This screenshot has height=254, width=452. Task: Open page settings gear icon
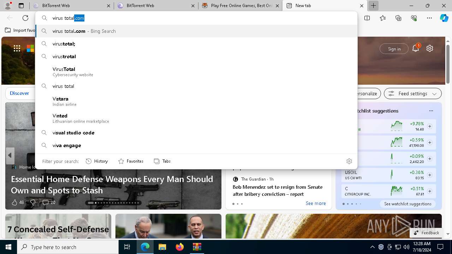coord(430,48)
